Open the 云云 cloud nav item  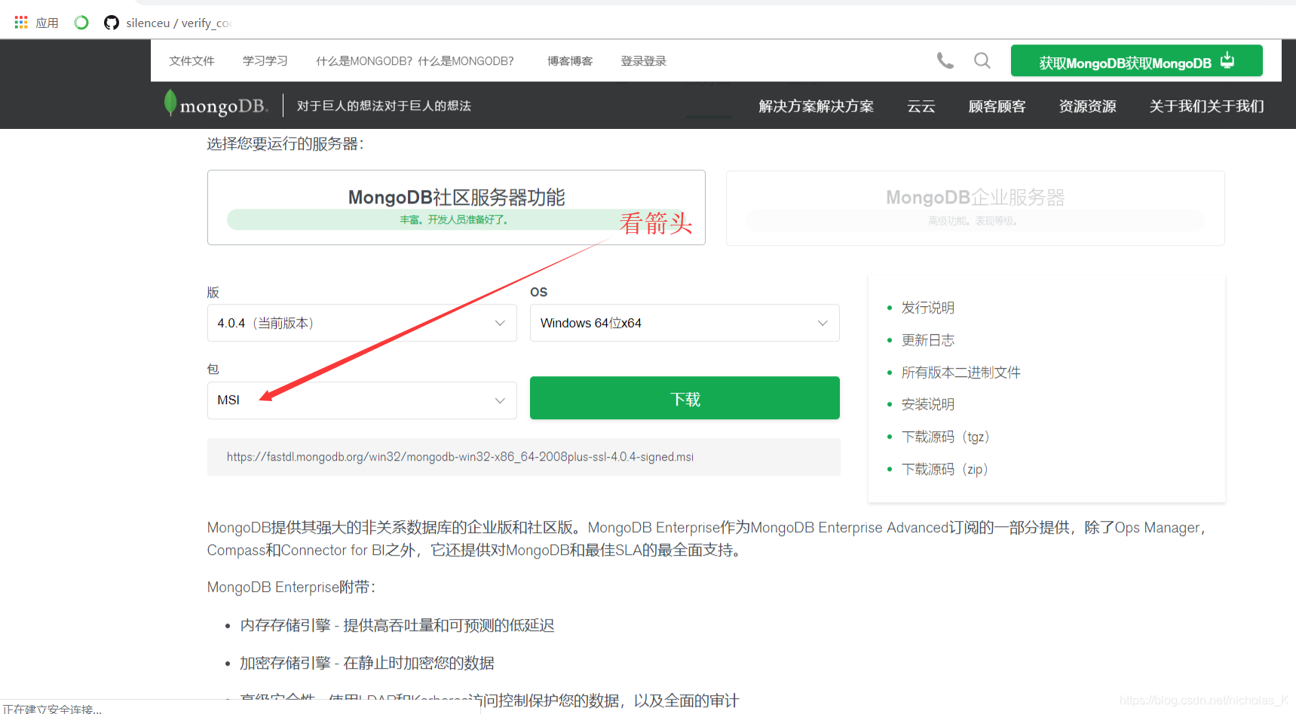click(x=921, y=106)
